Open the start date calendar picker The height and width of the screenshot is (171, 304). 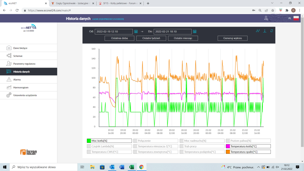tap(136, 32)
